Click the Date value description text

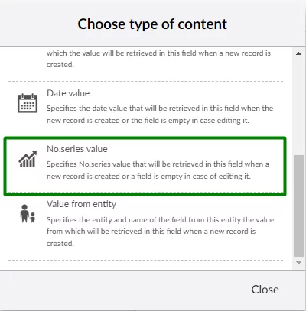click(160, 114)
